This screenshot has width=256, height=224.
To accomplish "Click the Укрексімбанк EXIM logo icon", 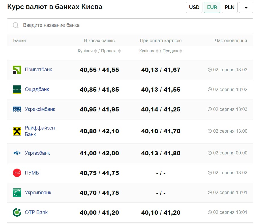I will coord(17,109).
